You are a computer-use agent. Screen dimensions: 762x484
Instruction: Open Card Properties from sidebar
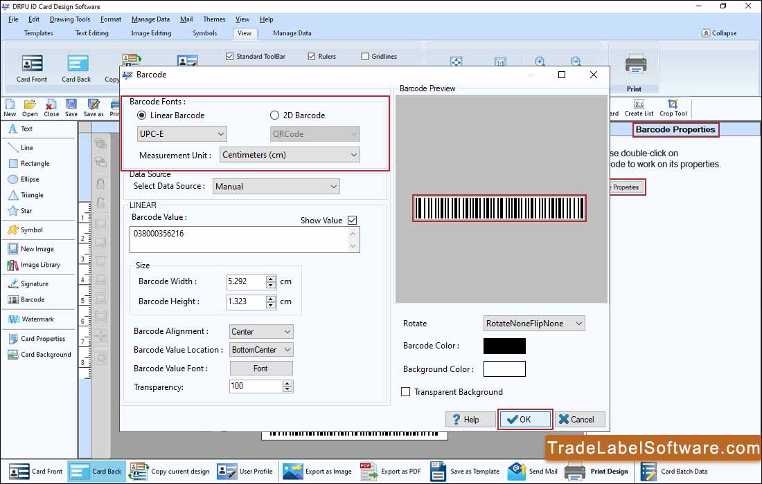pos(37,339)
